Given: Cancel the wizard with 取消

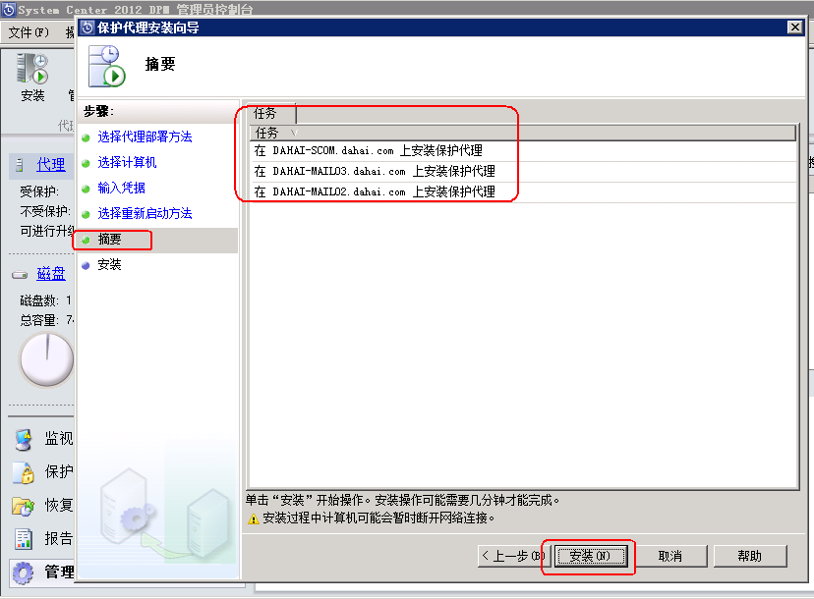Looking at the screenshot, I should (x=669, y=557).
